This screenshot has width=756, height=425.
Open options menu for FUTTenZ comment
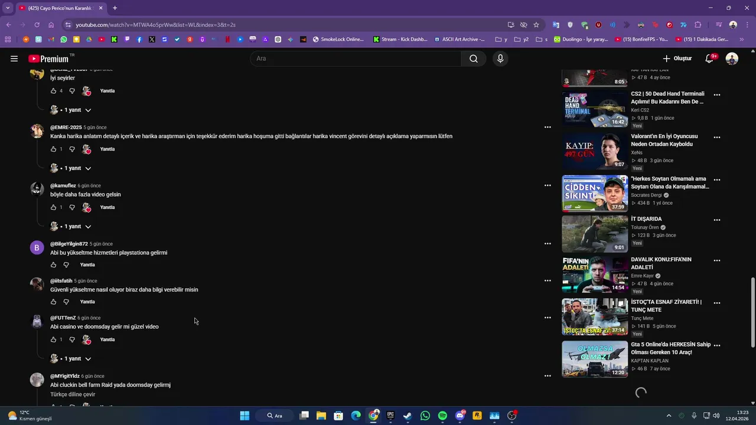click(x=548, y=318)
